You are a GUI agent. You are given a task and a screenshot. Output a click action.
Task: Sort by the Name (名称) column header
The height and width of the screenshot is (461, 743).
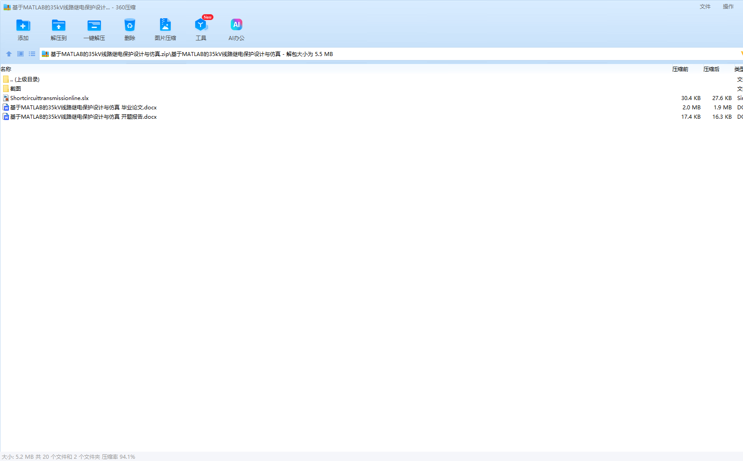pyautogui.click(x=6, y=69)
